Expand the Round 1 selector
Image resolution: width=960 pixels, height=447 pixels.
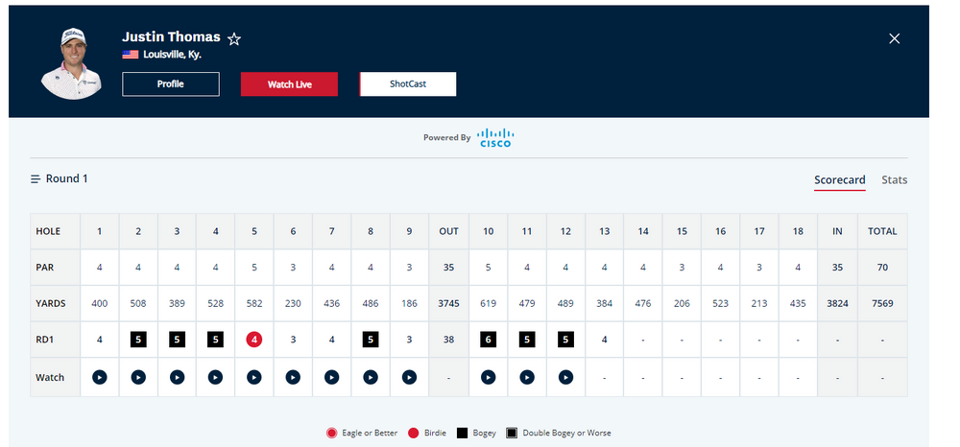pyautogui.click(x=60, y=178)
